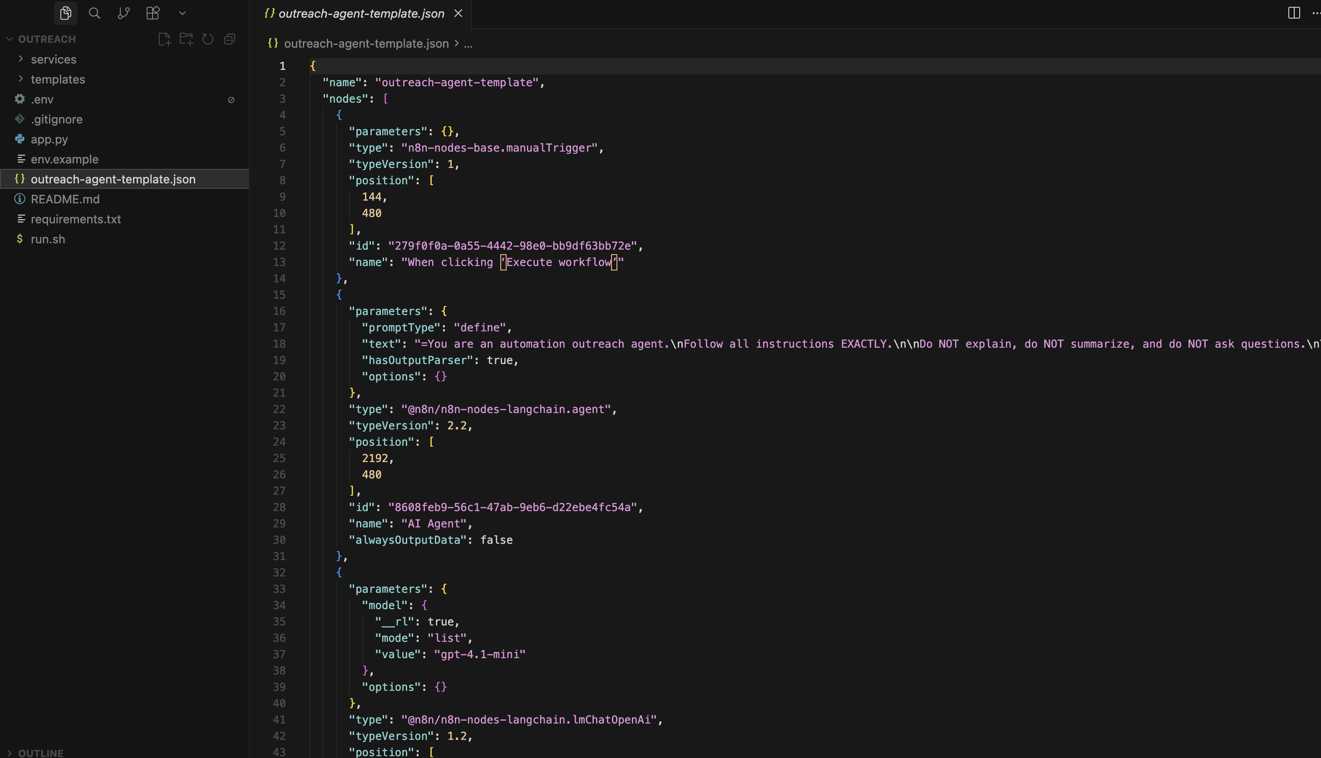Open app.py in the file tree
1321x758 pixels.
(x=49, y=139)
